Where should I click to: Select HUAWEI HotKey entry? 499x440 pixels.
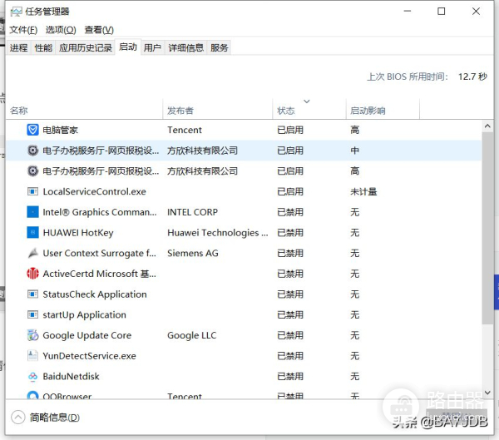78,233
